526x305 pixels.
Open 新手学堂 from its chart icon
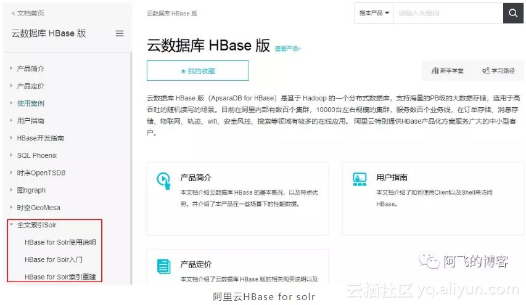pyautogui.click(x=435, y=71)
